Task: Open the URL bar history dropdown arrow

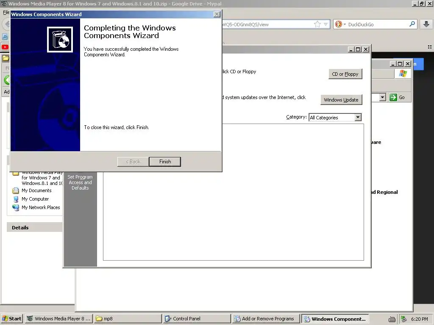Action: [x=326, y=24]
